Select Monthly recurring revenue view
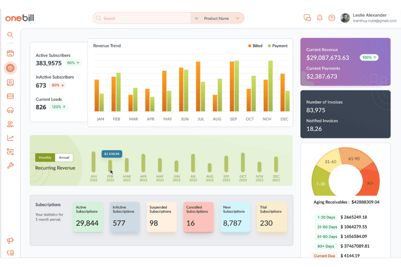The height and width of the screenshot is (267, 401). pos(45,157)
